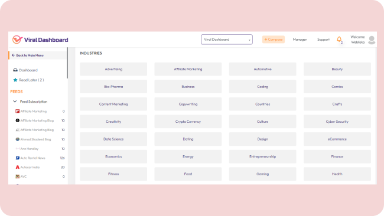The width and height of the screenshot is (384, 216).
Task: Open the Ann Handley feed
Action: [x=30, y=149]
